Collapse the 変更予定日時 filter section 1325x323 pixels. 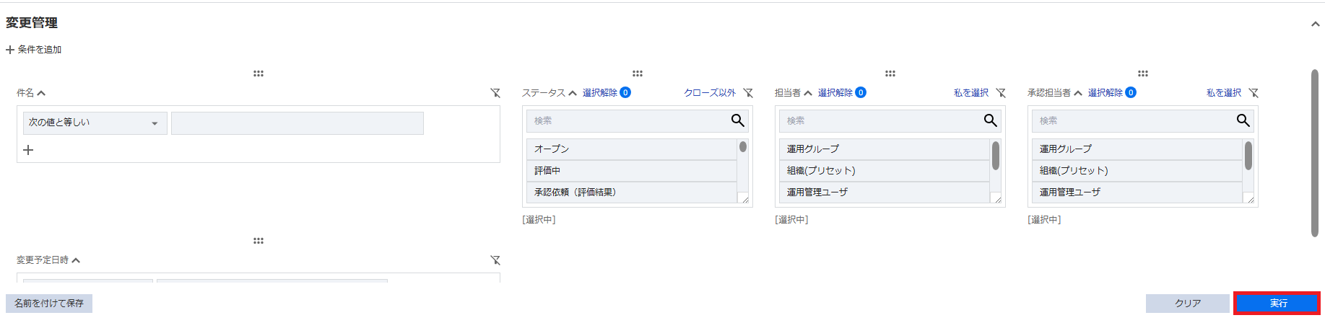76,260
